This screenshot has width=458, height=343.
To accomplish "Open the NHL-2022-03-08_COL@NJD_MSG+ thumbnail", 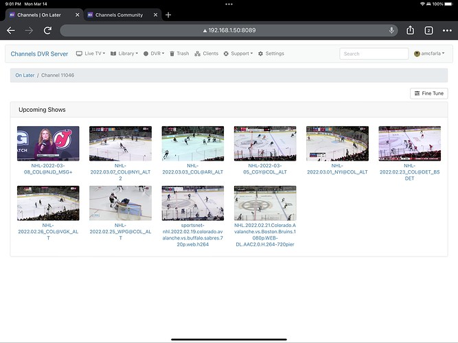I will pos(47,143).
